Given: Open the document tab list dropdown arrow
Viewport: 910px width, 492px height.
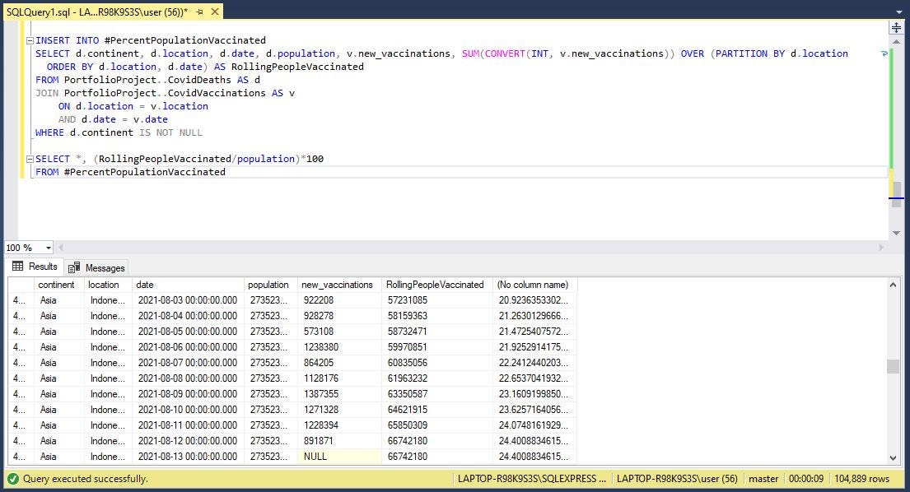Looking at the screenshot, I should tap(899, 12).
